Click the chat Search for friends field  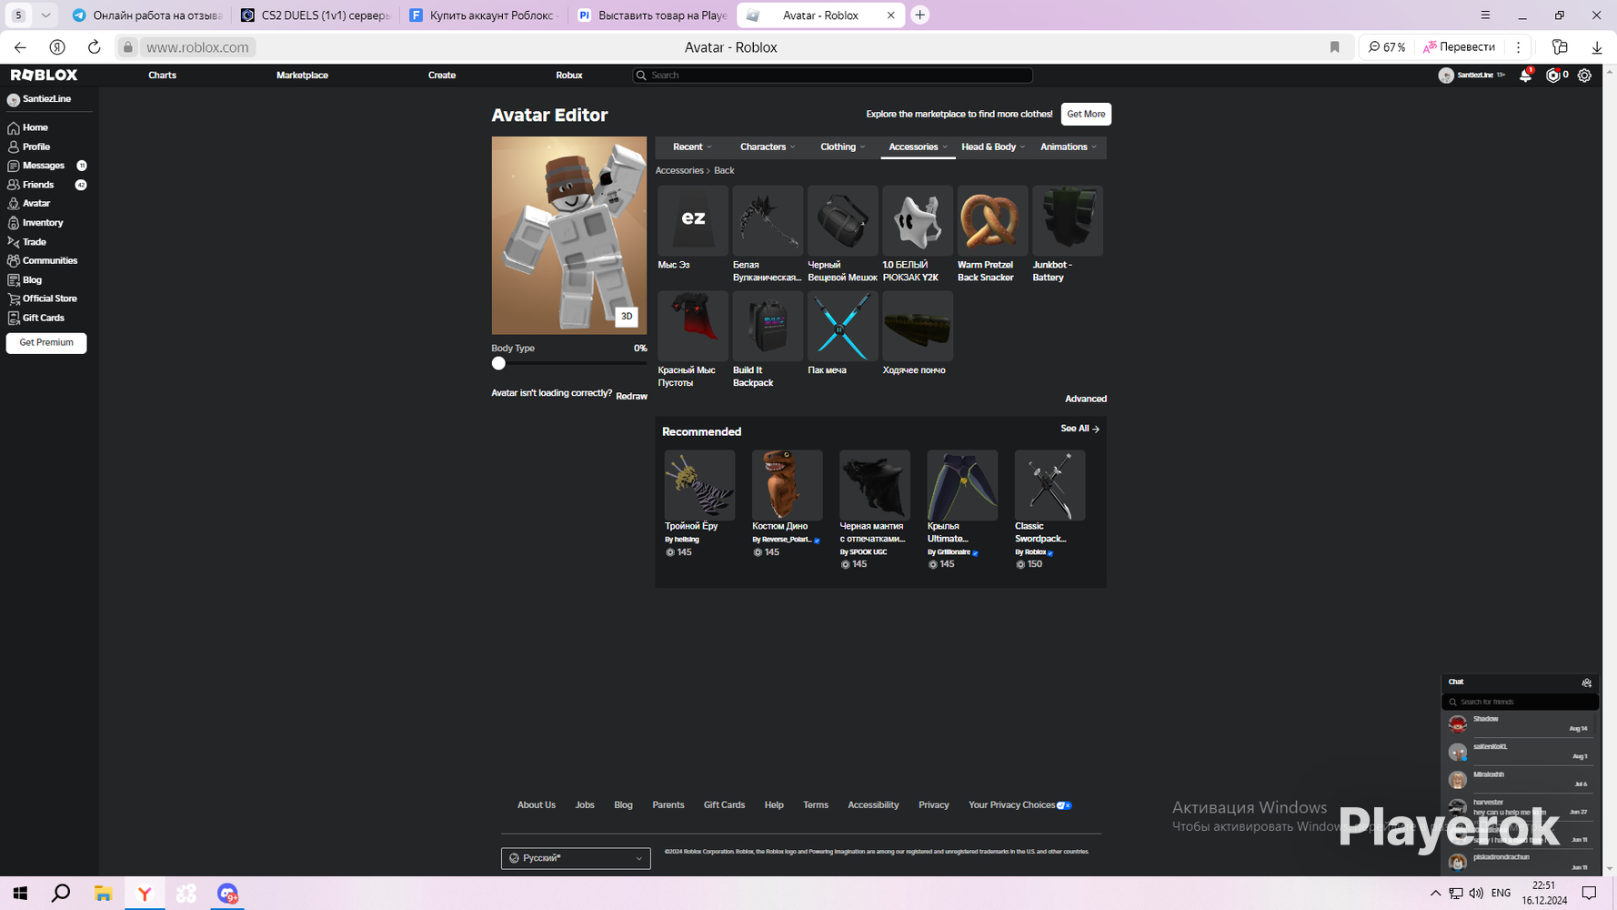[x=1520, y=702]
